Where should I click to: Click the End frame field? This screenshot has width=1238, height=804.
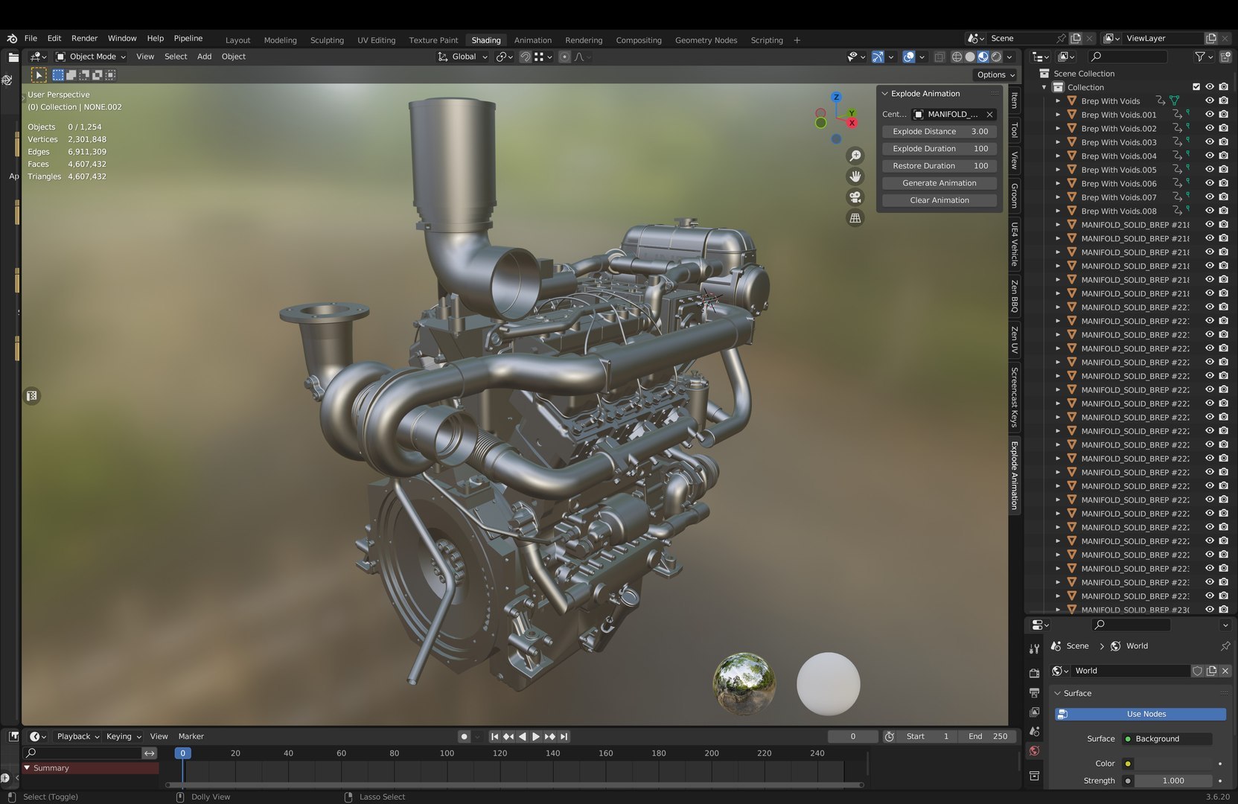coord(989,736)
